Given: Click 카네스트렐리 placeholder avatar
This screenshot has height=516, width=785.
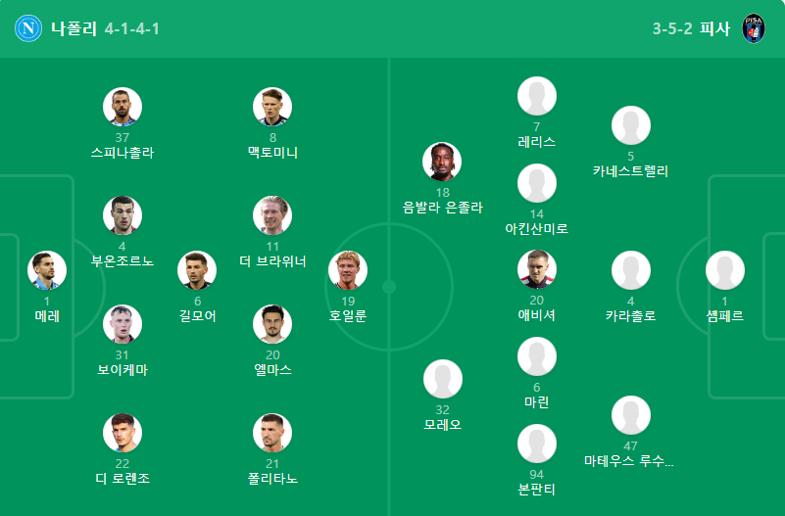Looking at the screenshot, I should pos(631,125).
